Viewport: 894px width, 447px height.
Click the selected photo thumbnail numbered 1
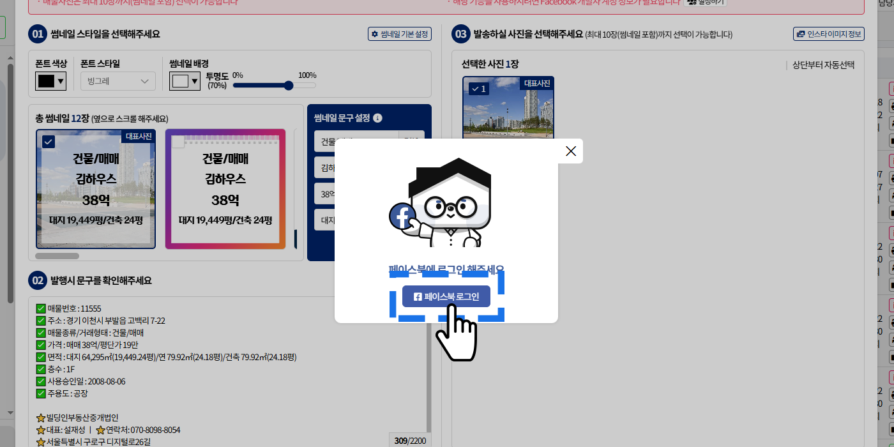click(x=508, y=107)
